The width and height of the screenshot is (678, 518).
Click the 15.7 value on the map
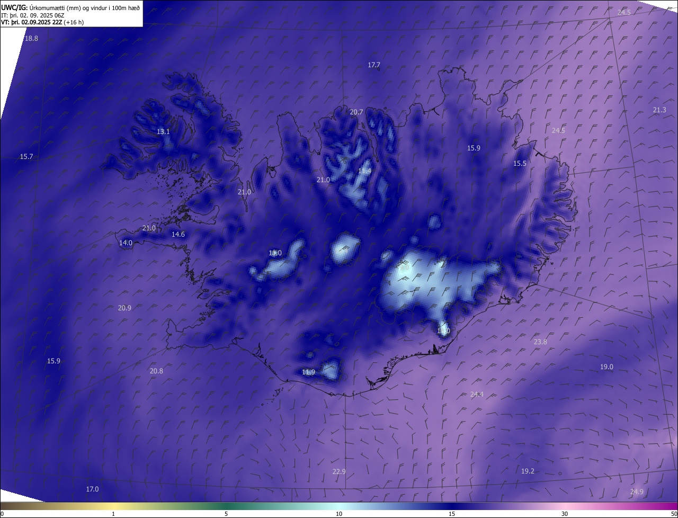[26, 156]
